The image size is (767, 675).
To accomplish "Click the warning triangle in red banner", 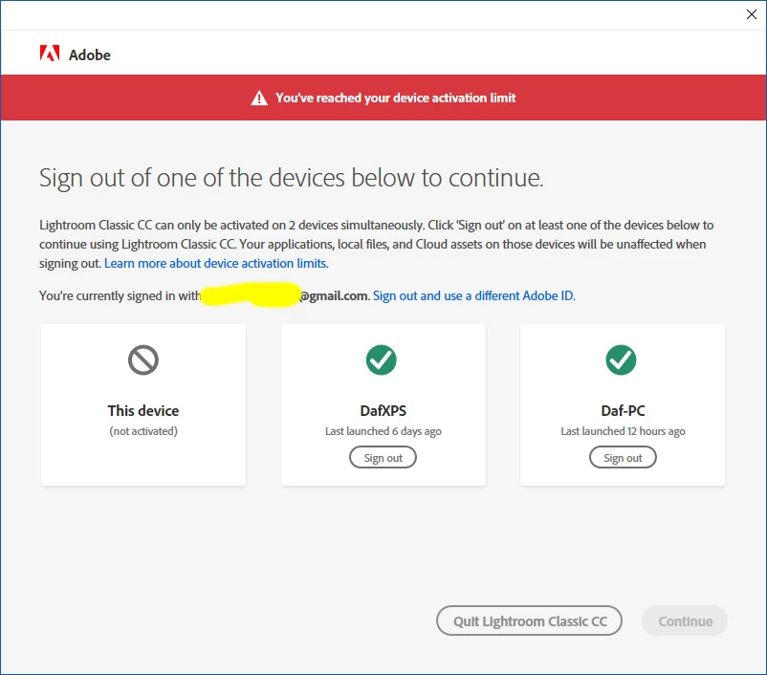I will (x=259, y=98).
